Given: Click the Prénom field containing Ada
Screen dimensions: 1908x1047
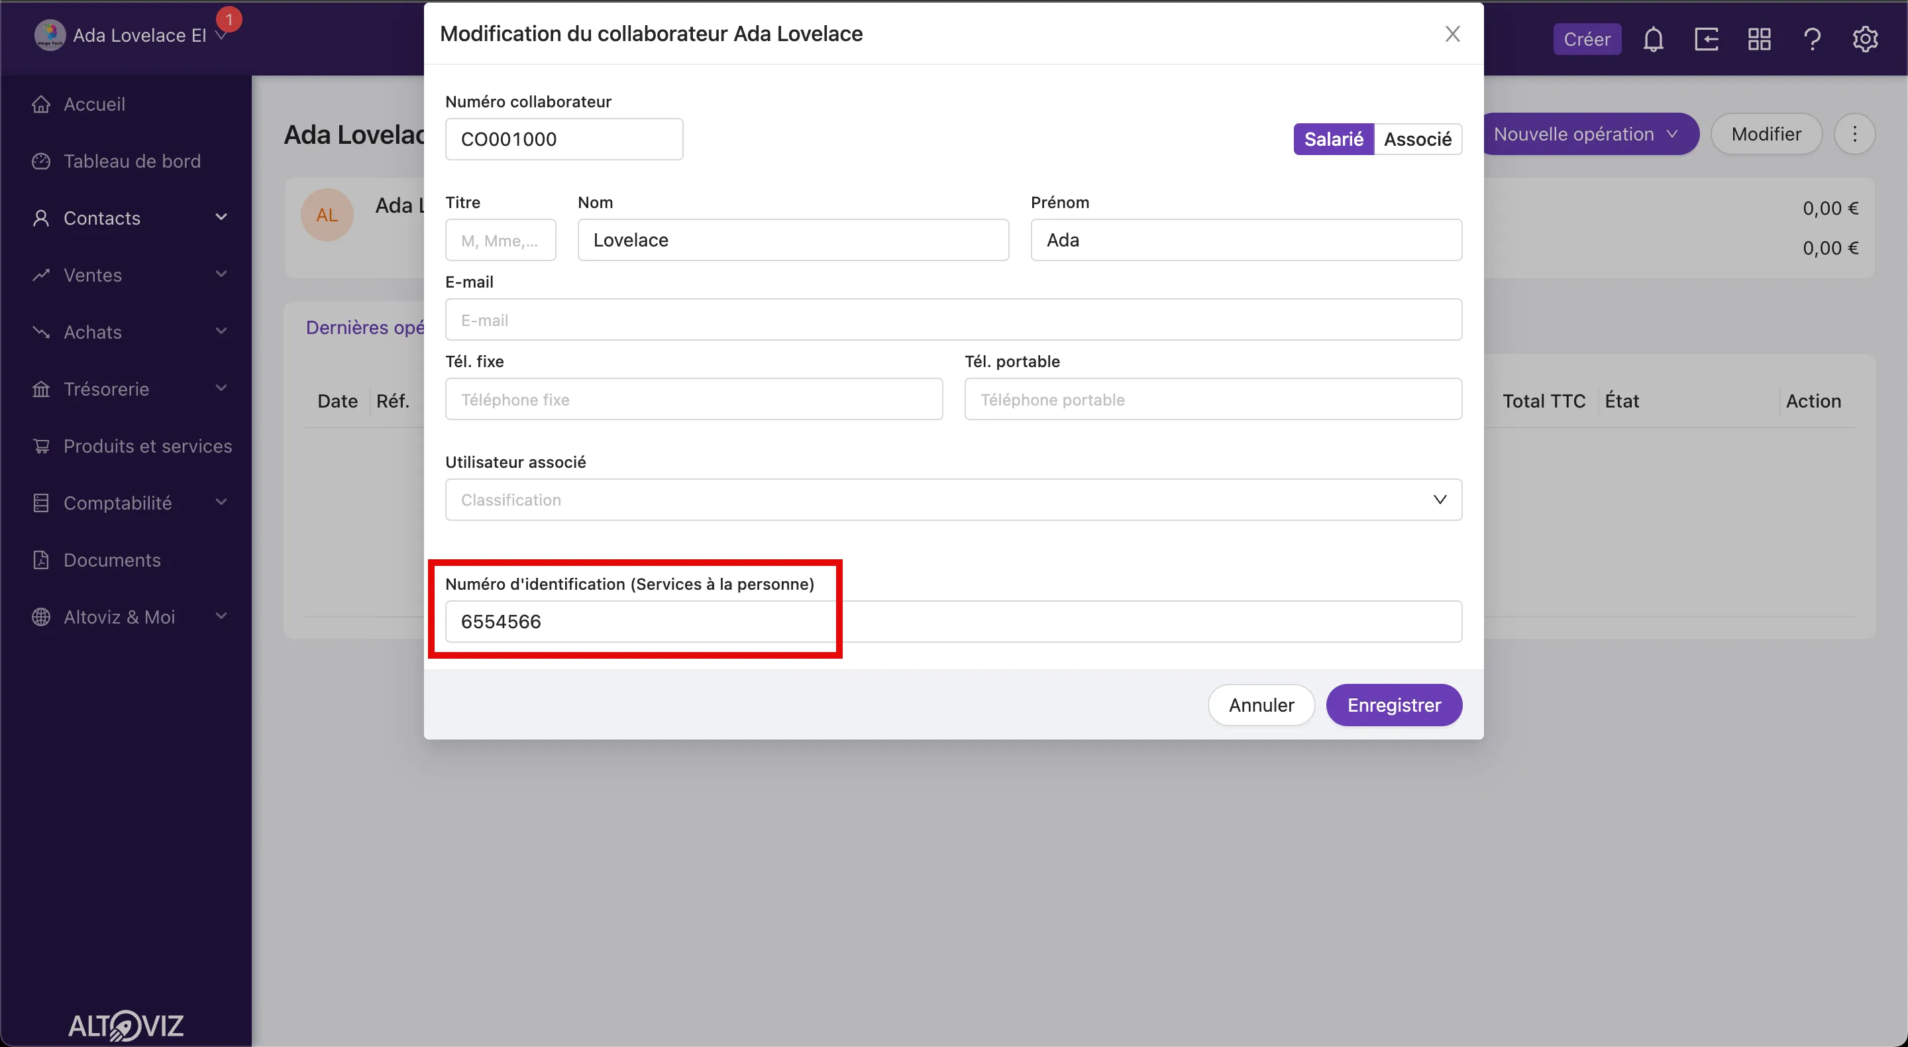Looking at the screenshot, I should tap(1247, 240).
